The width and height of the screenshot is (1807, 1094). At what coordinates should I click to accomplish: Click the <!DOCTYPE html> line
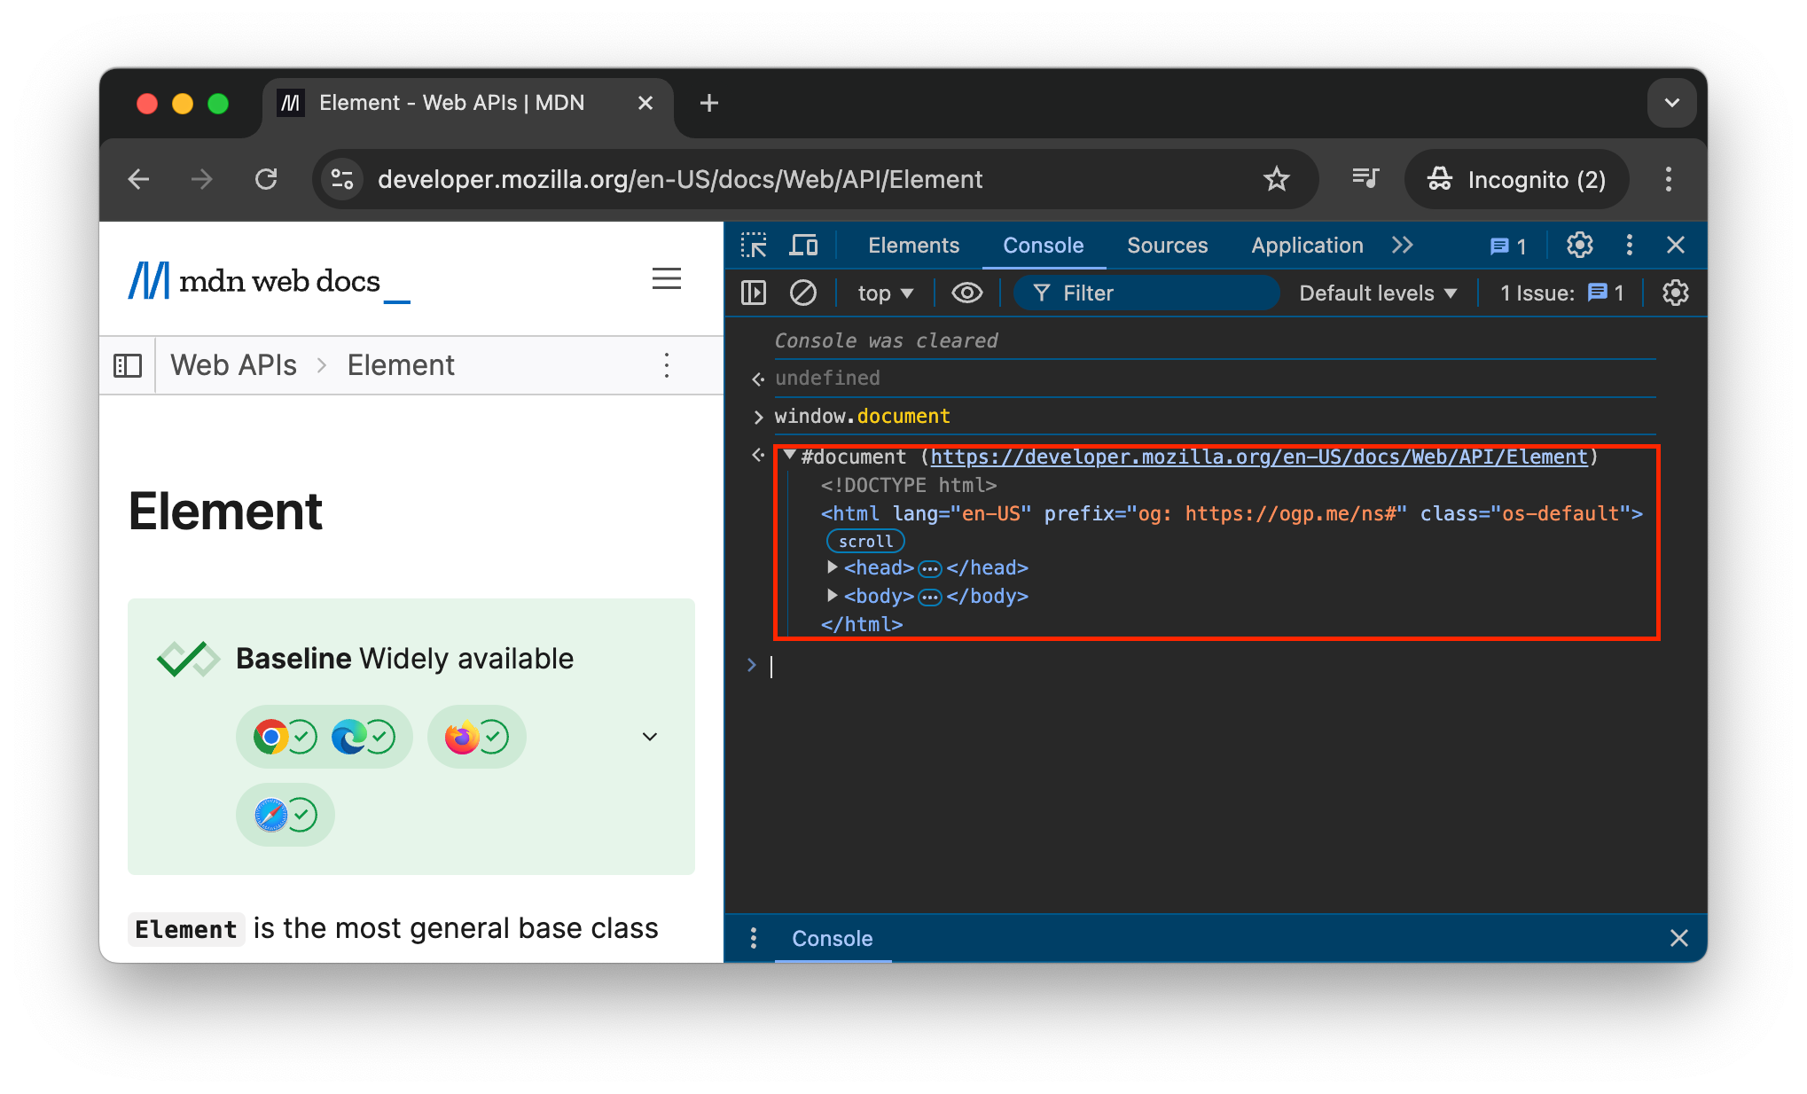[908, 486]
